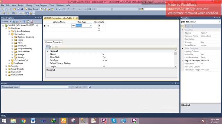The height and width of the screenshot is (124, 222).
Task: Click the Generate Change Script icon in Table Designer toolbar
Action: [x=4, y=13]
